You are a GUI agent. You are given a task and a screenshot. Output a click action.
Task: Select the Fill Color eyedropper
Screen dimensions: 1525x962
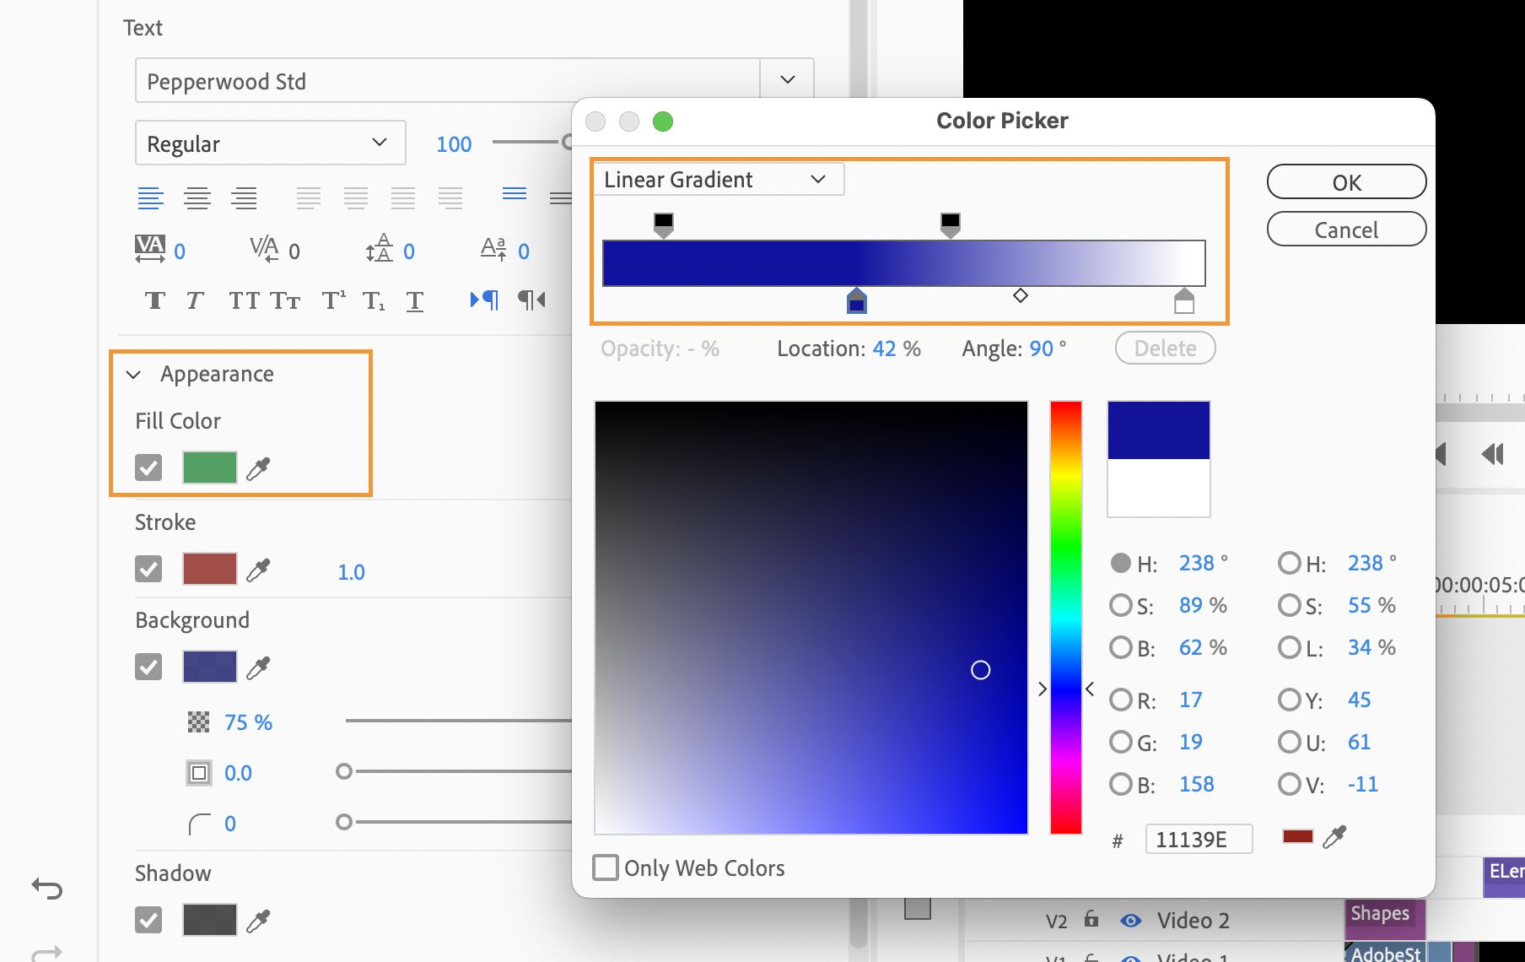point(259,467)
